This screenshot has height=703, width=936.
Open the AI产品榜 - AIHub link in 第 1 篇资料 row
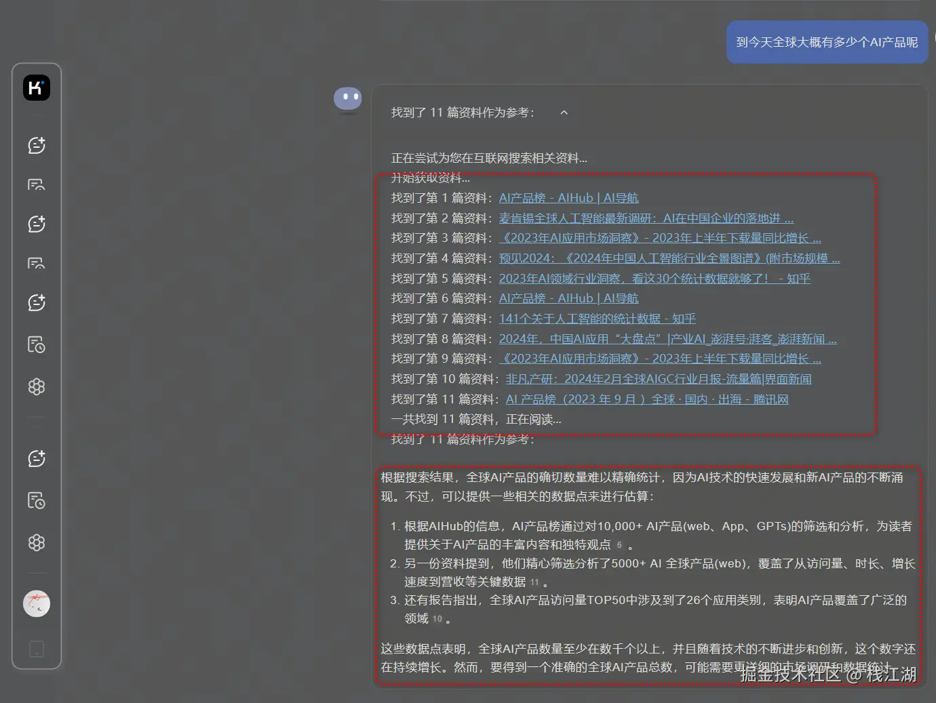click(x=568, y=198)
